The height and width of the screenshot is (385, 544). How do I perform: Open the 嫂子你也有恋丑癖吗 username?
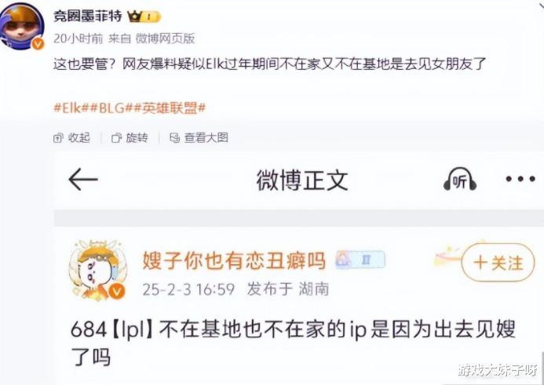pos(234,260)
